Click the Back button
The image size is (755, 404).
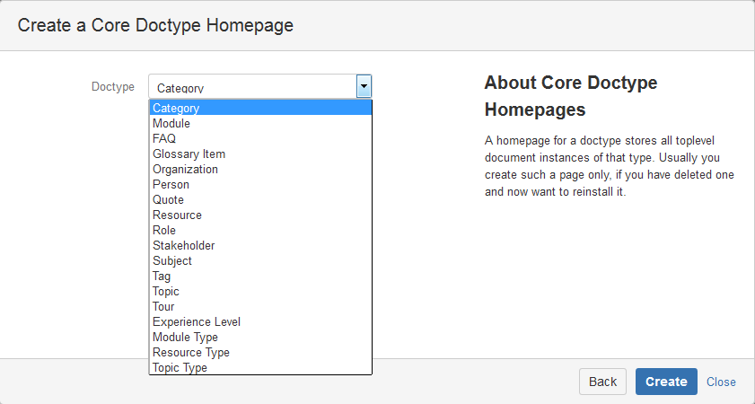602,382
